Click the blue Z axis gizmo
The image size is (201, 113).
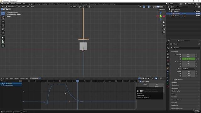pyautogui.click(x=160, y=13)
